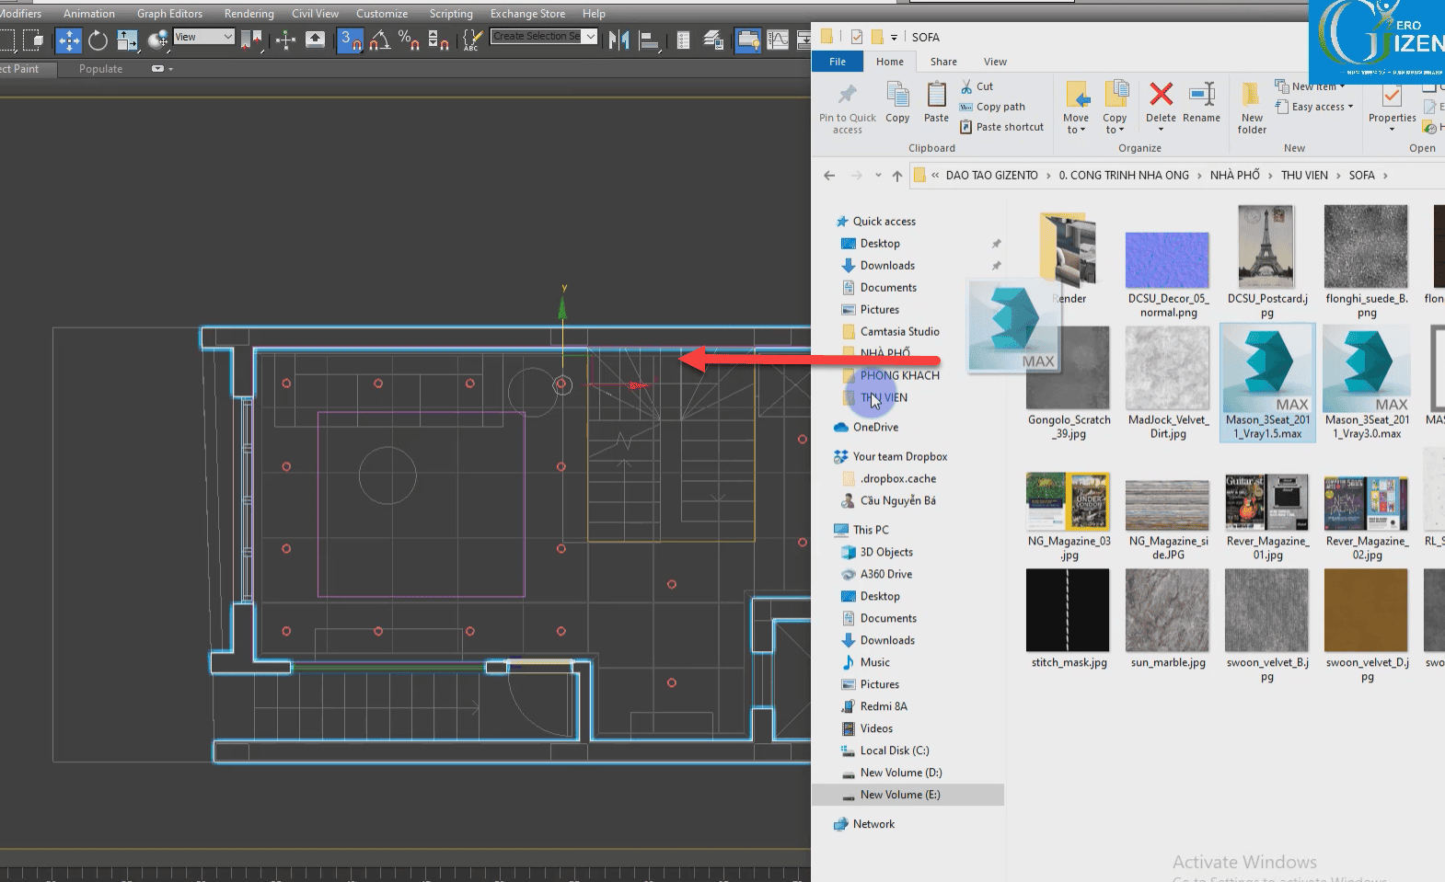
Task: Switch to the Populate ribbon tab
Action: 100,69
